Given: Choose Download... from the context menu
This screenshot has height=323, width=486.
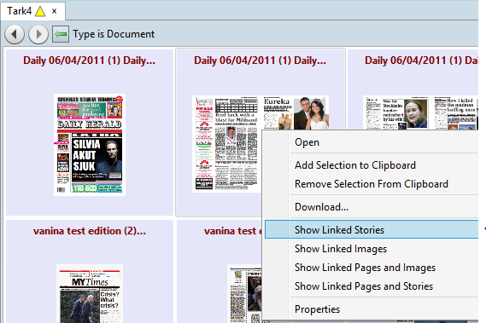Looking at the screenshot, I should coord(371,207).
